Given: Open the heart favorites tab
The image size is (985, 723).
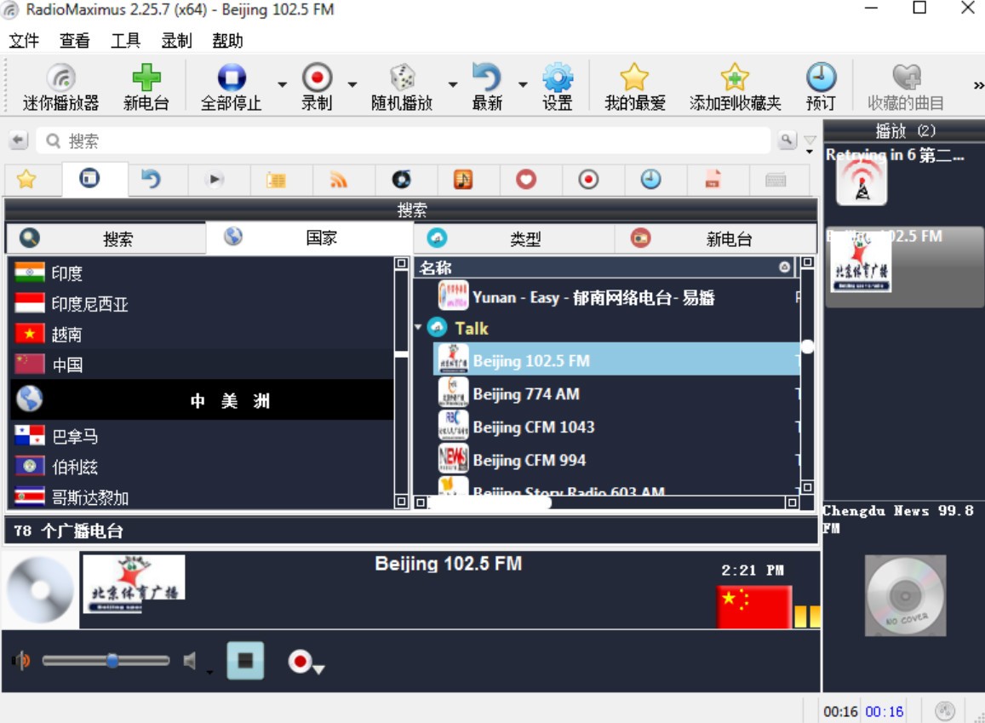Looking at the screenshot, I should [x=526, y=180].
